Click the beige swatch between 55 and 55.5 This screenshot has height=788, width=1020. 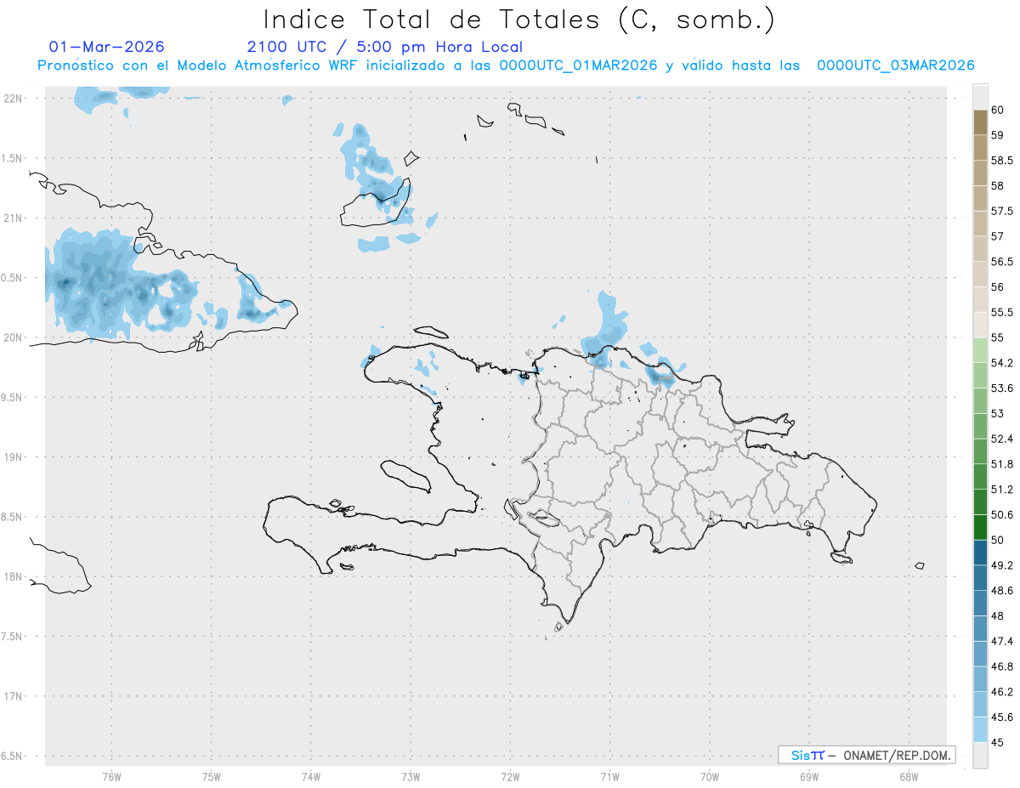pyautogui.click(x=980, y=325)
